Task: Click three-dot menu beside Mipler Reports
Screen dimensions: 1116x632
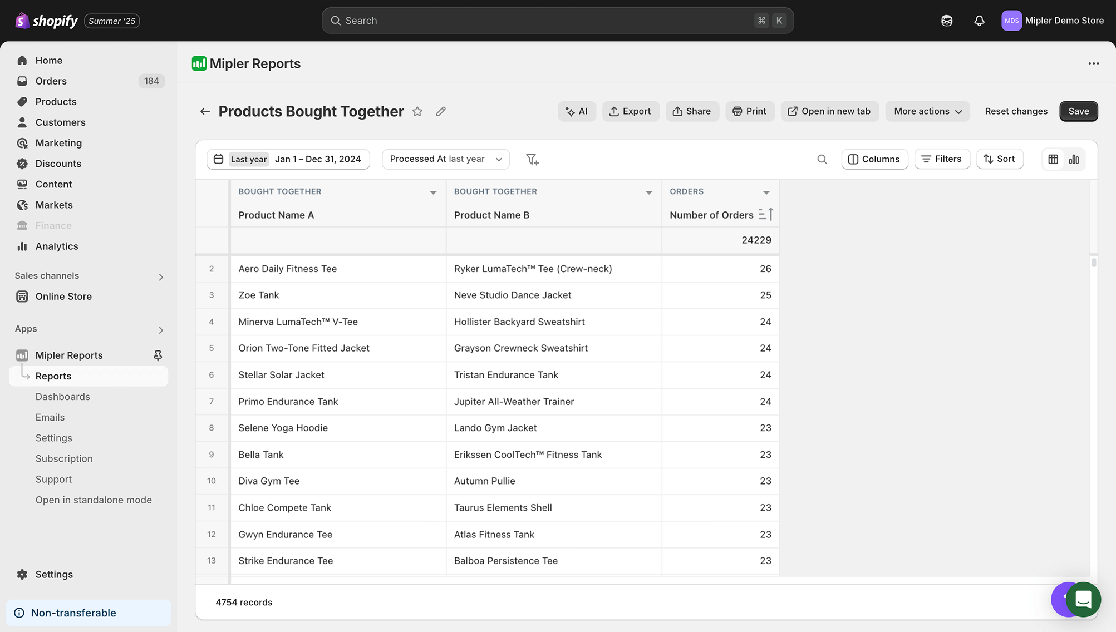Action: click(x=1093, y=63)
